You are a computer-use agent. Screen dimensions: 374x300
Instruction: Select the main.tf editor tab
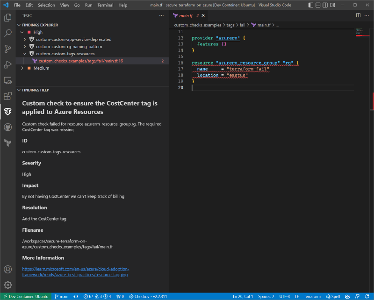(186, 15)
